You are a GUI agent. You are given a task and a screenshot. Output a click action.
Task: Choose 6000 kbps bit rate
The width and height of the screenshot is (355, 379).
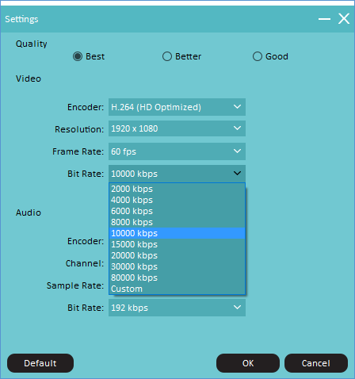[x=177, y=211]
